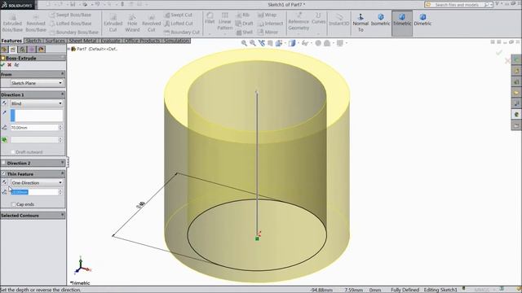Click the confirmation corner checkmark in viewport
Image resolution: width=522 pixels, height=293 pixels.
498,52
